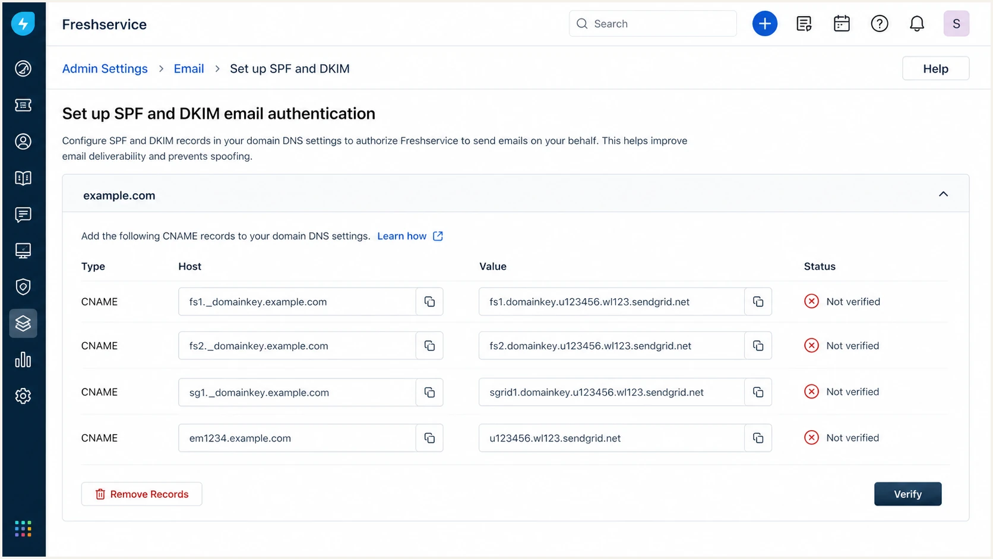This screenshot has height=559, width=993.
Task: Click the example.com domain heading
Action: tap(119, 195)
